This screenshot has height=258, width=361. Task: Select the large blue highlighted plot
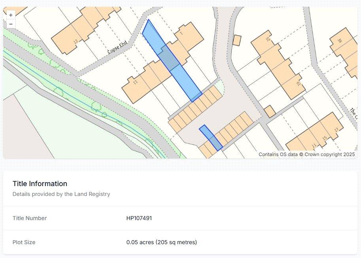(x=172, y=62)
